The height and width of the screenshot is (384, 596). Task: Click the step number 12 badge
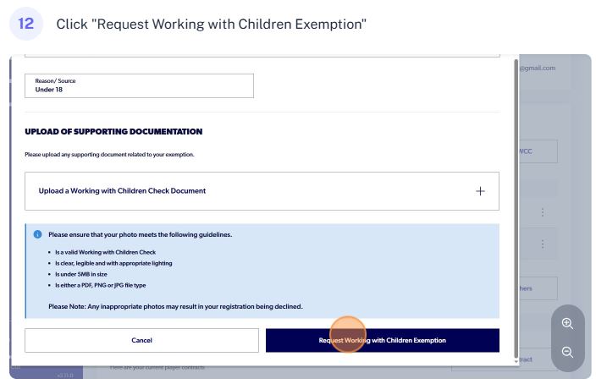25,24
